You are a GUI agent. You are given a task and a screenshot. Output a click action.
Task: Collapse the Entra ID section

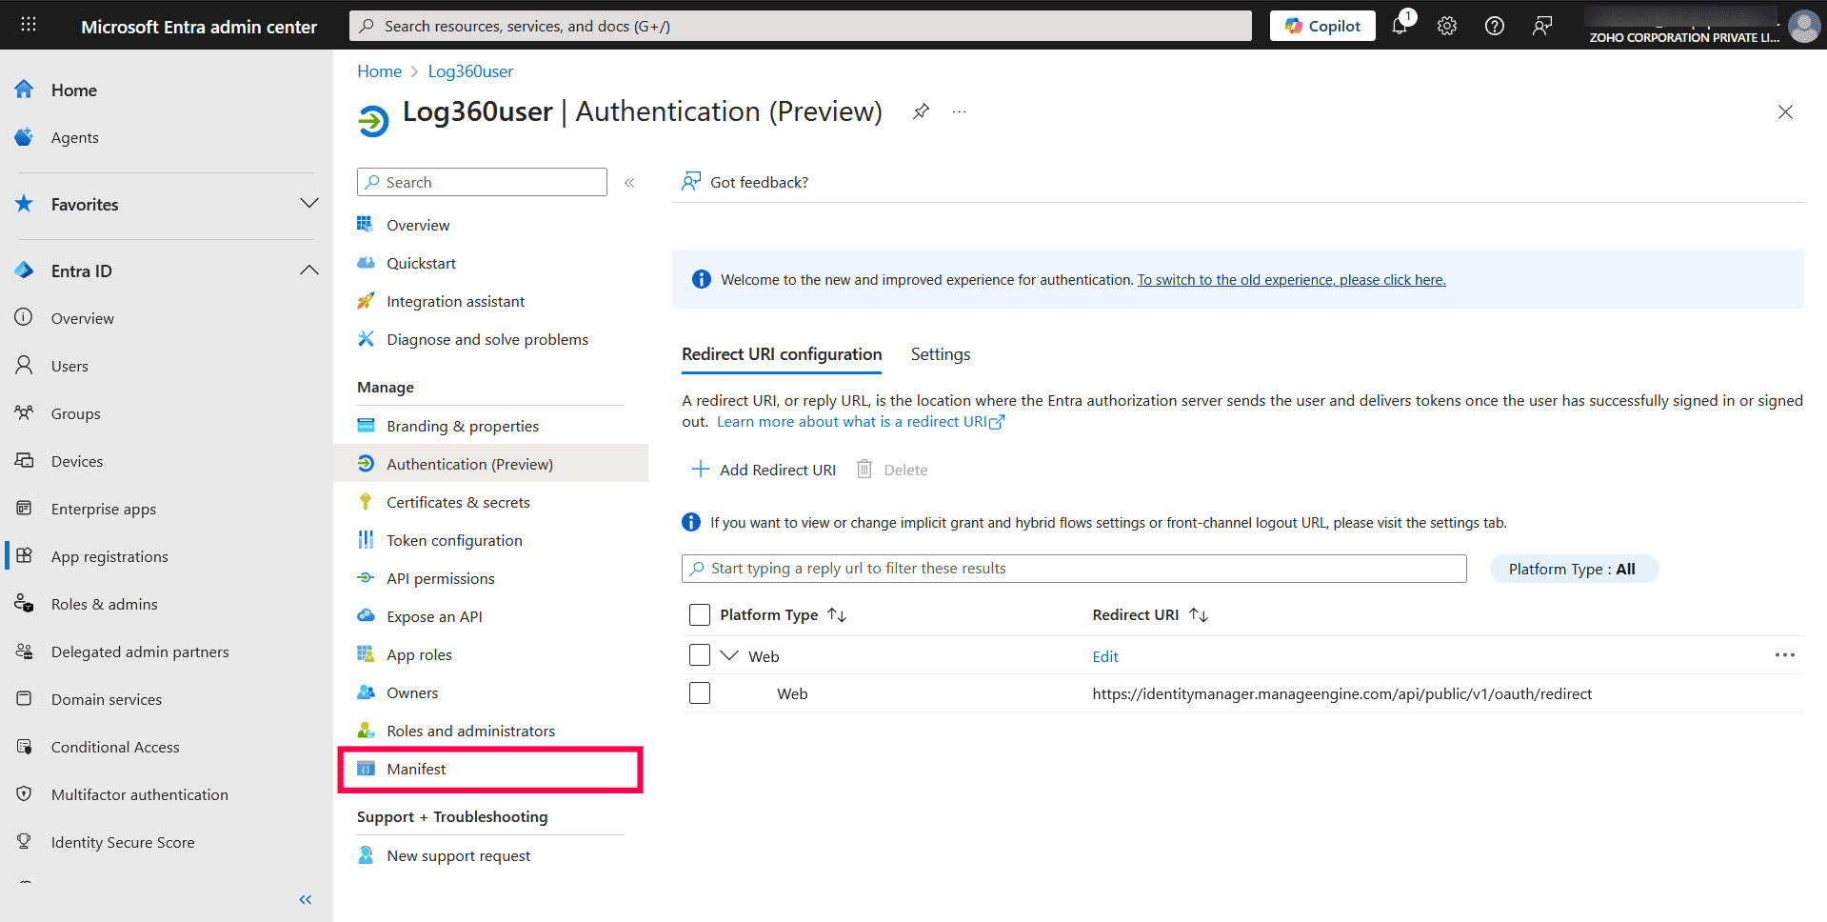point(309,271)
